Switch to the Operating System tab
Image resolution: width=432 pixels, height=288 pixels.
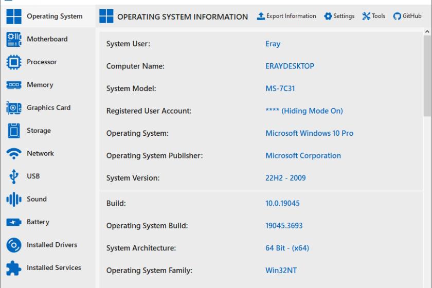pyautogui.click(x=48, y=16)
